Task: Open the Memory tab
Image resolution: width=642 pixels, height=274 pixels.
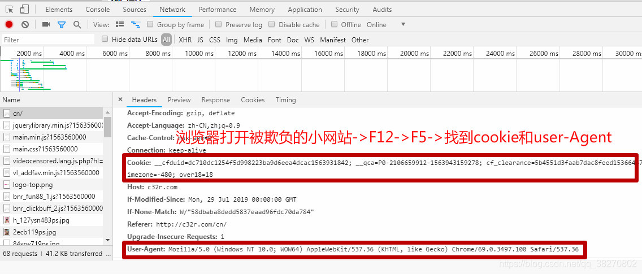Action: [x=262, y=10]
